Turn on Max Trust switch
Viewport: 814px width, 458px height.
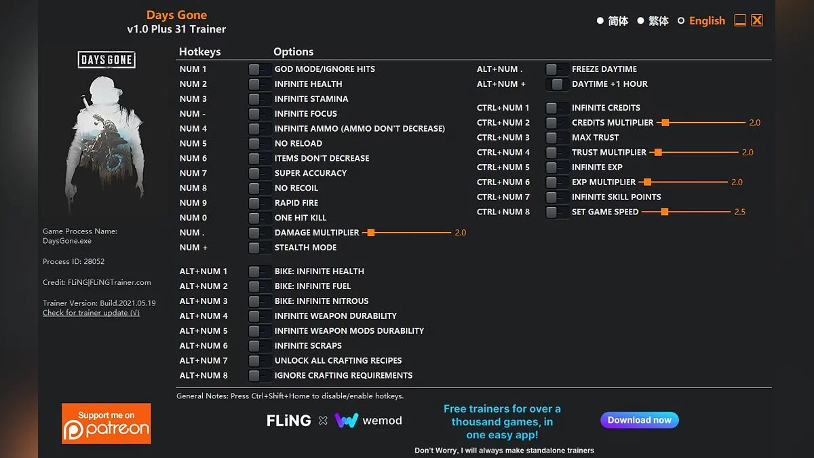[557, 138]
